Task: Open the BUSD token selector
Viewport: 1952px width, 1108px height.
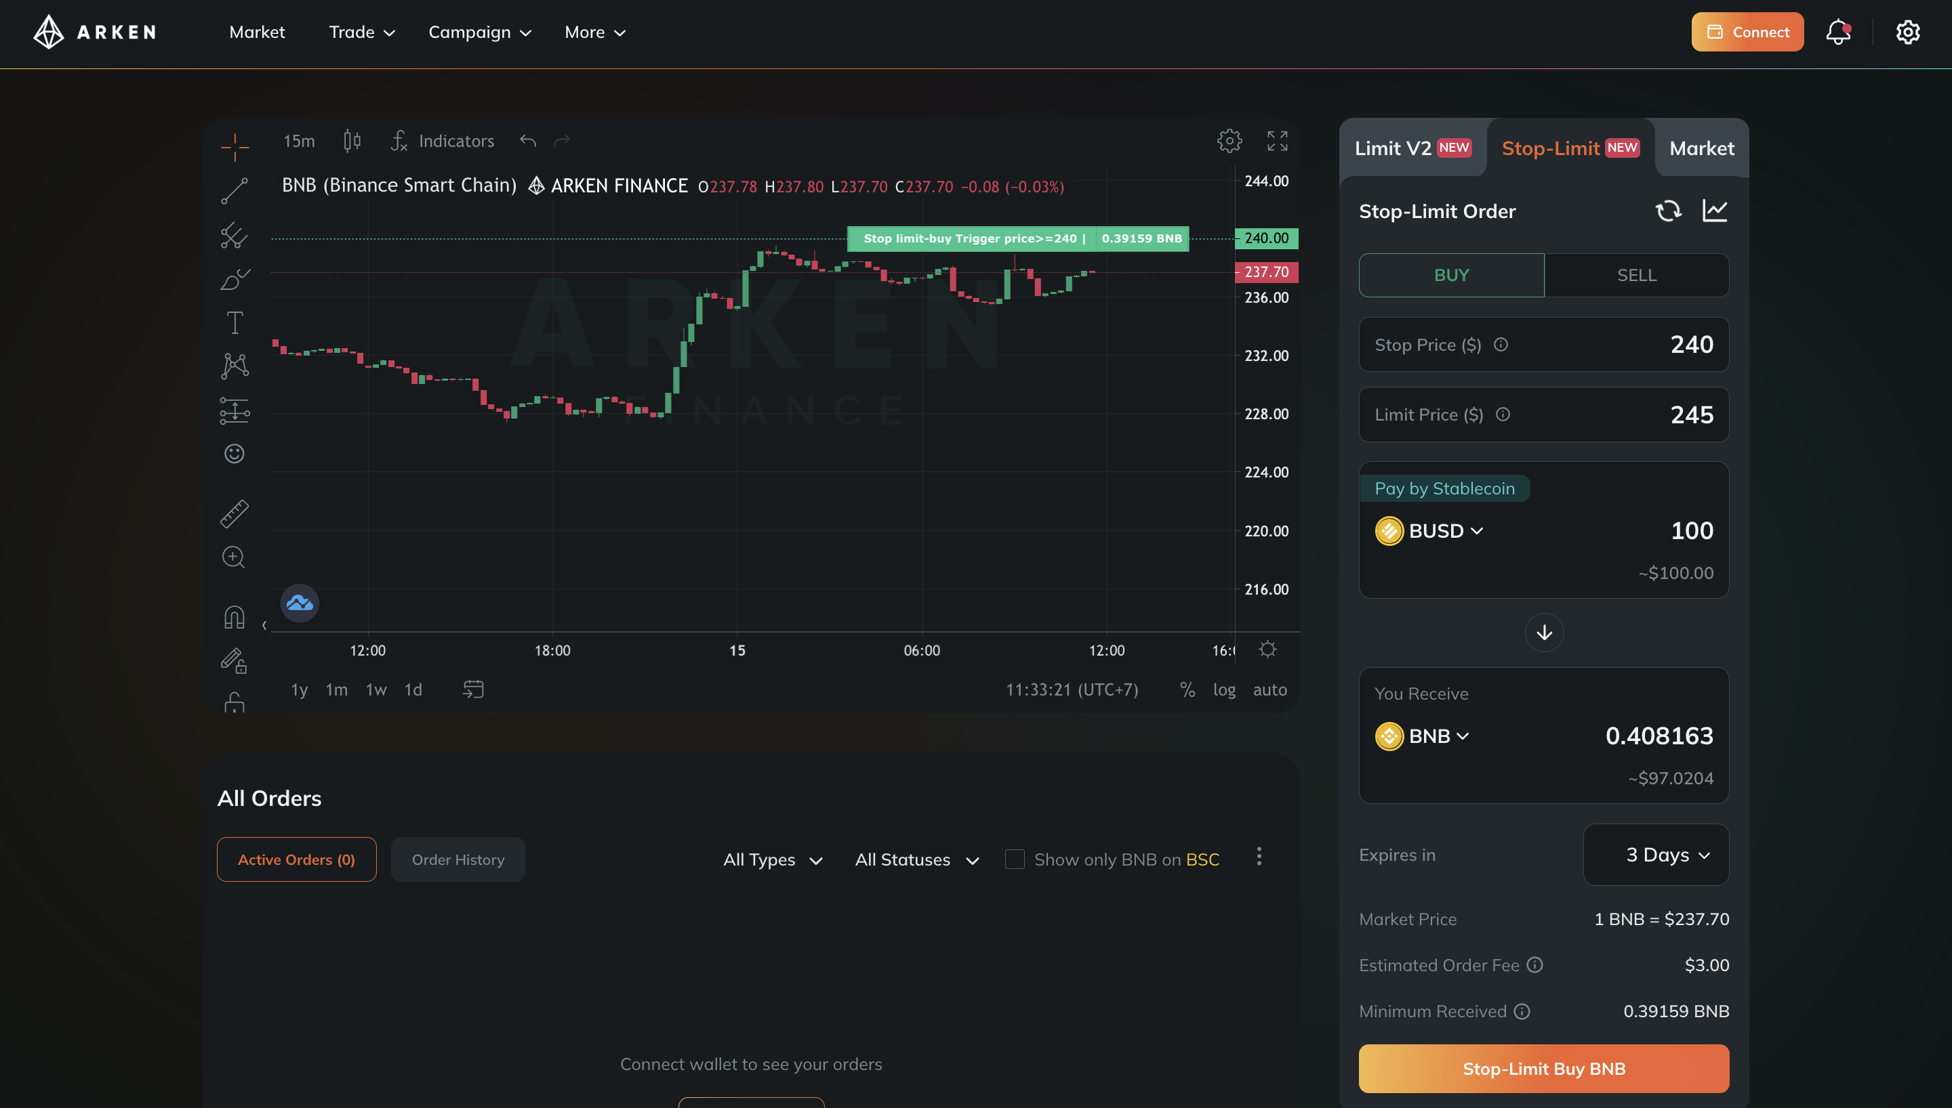Action: [x=1429, y=530]
